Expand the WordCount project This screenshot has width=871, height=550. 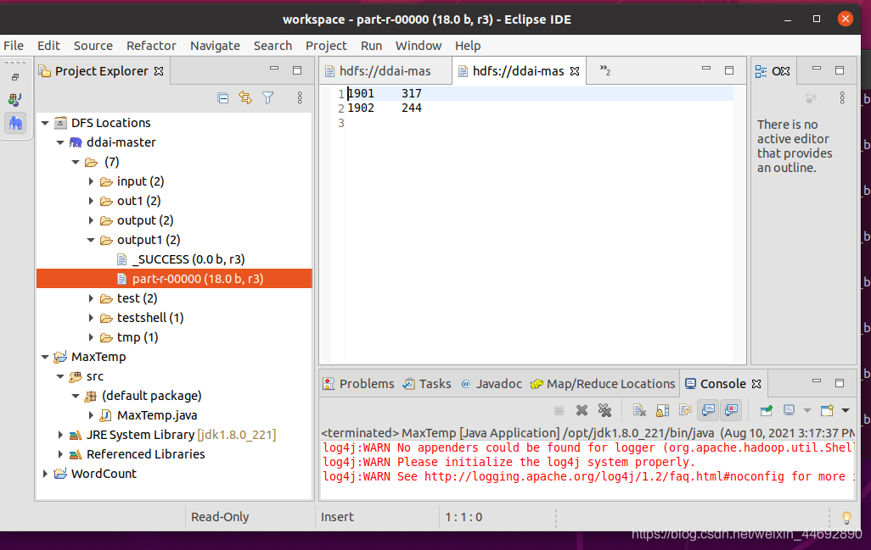tap(45, 474)
